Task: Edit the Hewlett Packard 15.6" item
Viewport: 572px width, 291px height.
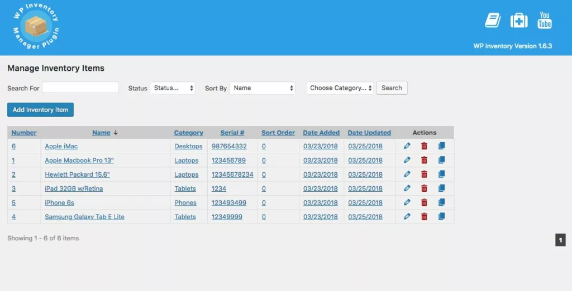Action: 407,174
